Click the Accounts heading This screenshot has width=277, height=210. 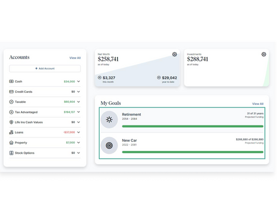tap(19, 57)
